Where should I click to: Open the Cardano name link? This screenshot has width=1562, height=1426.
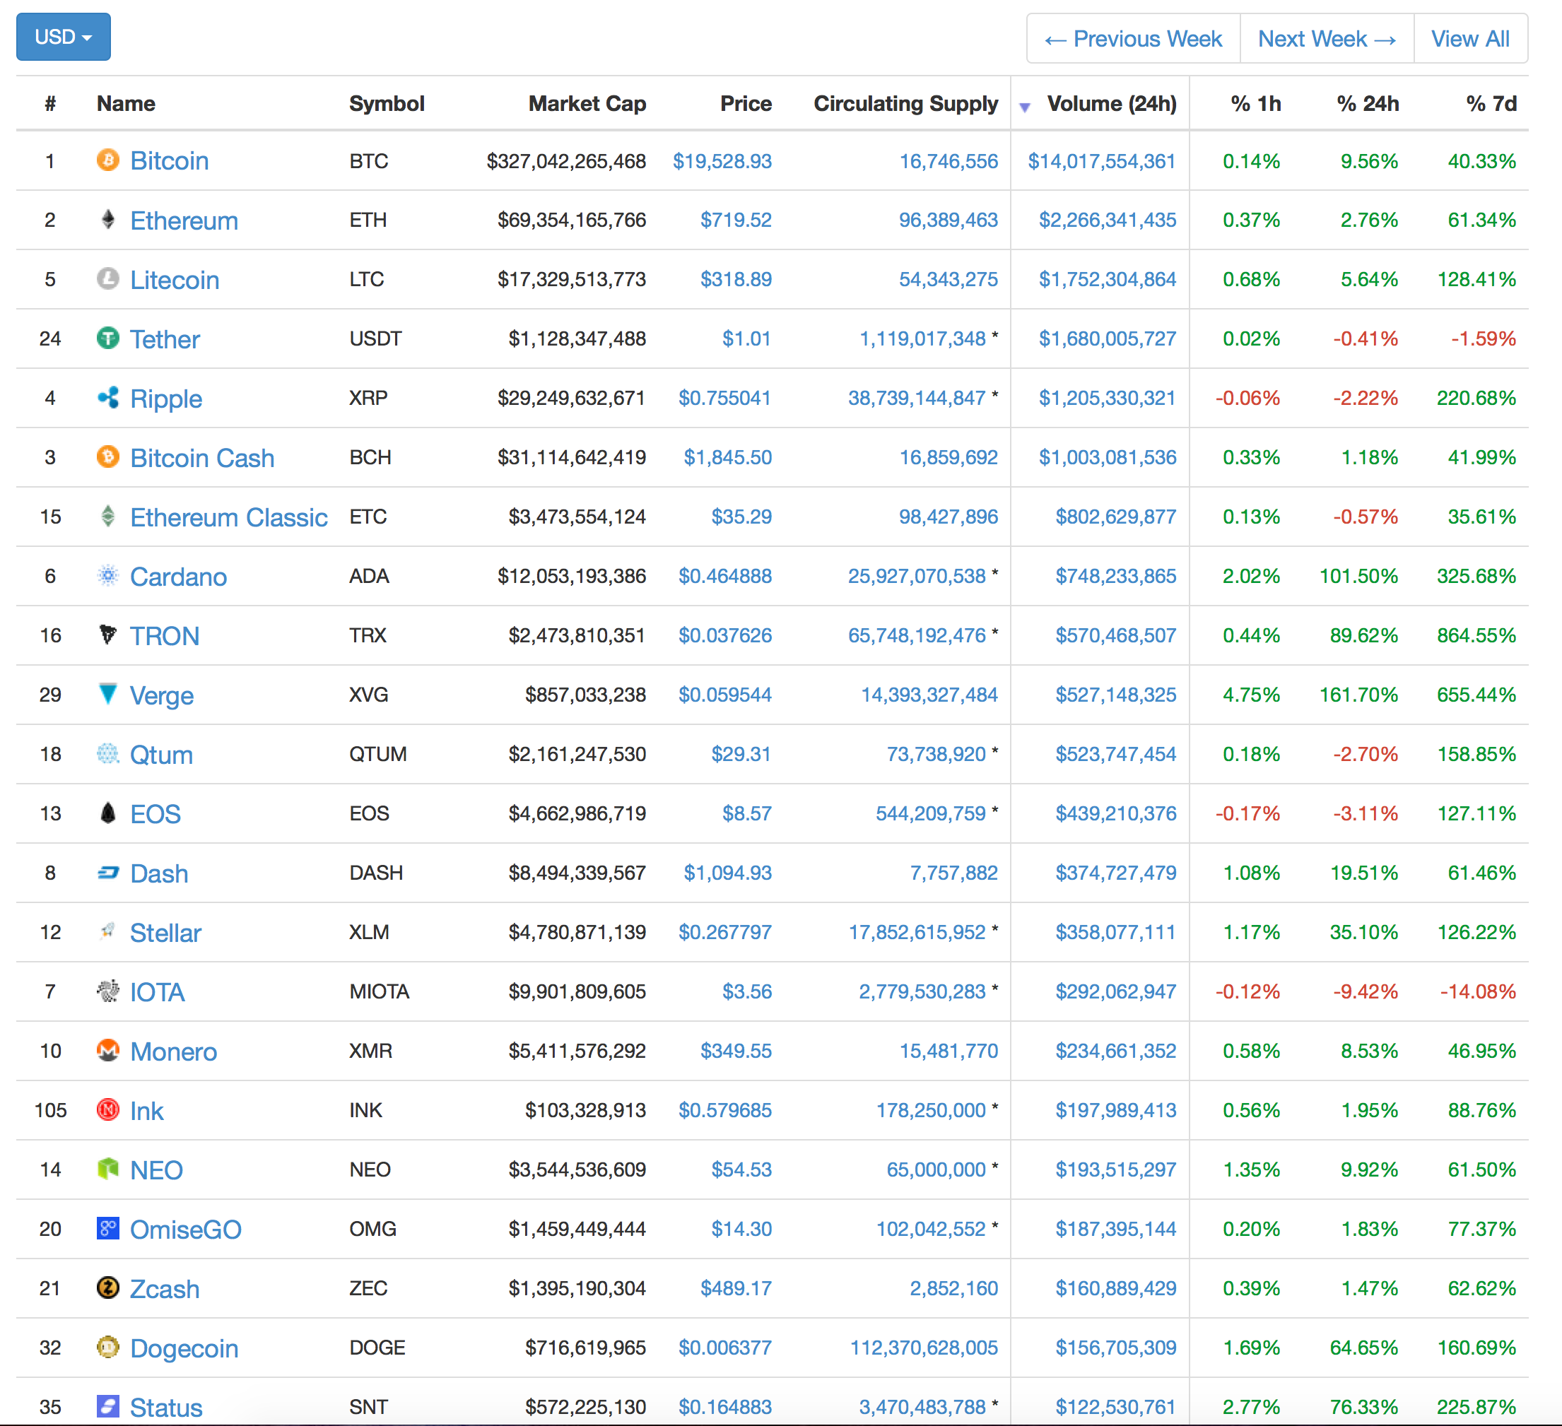pyautogui.click(x=178, y=577)
